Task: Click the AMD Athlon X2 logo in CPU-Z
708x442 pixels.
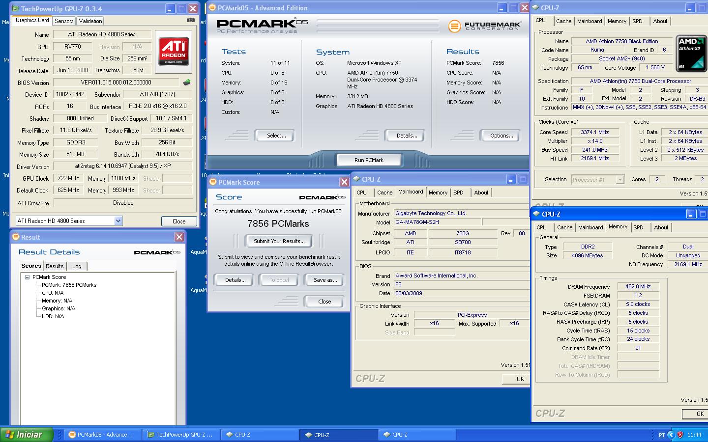Action: 691,53
